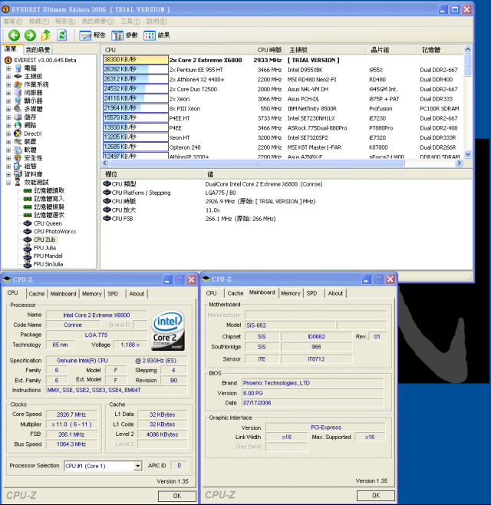Switch to SPD tab in right CPU-Z window

pos(311,293)
